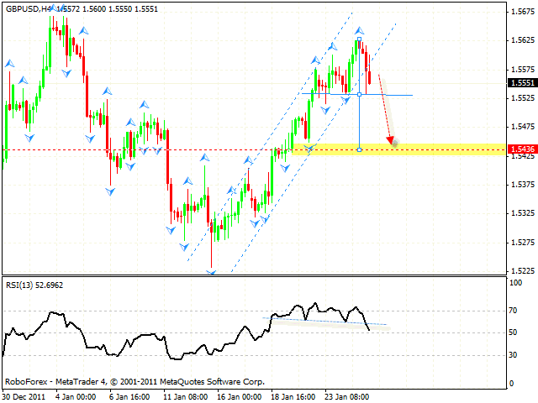Click the RSI 30 level label
The image size is (538, 403).
click(513, 355)
